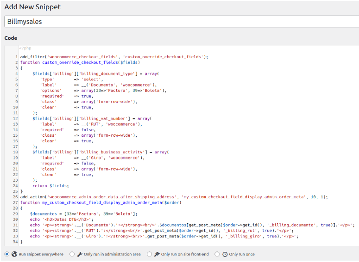Choose the 'Only run on site front-end' radio
Image resolution: width=359 pixels, height=262 pixels.
149,254
